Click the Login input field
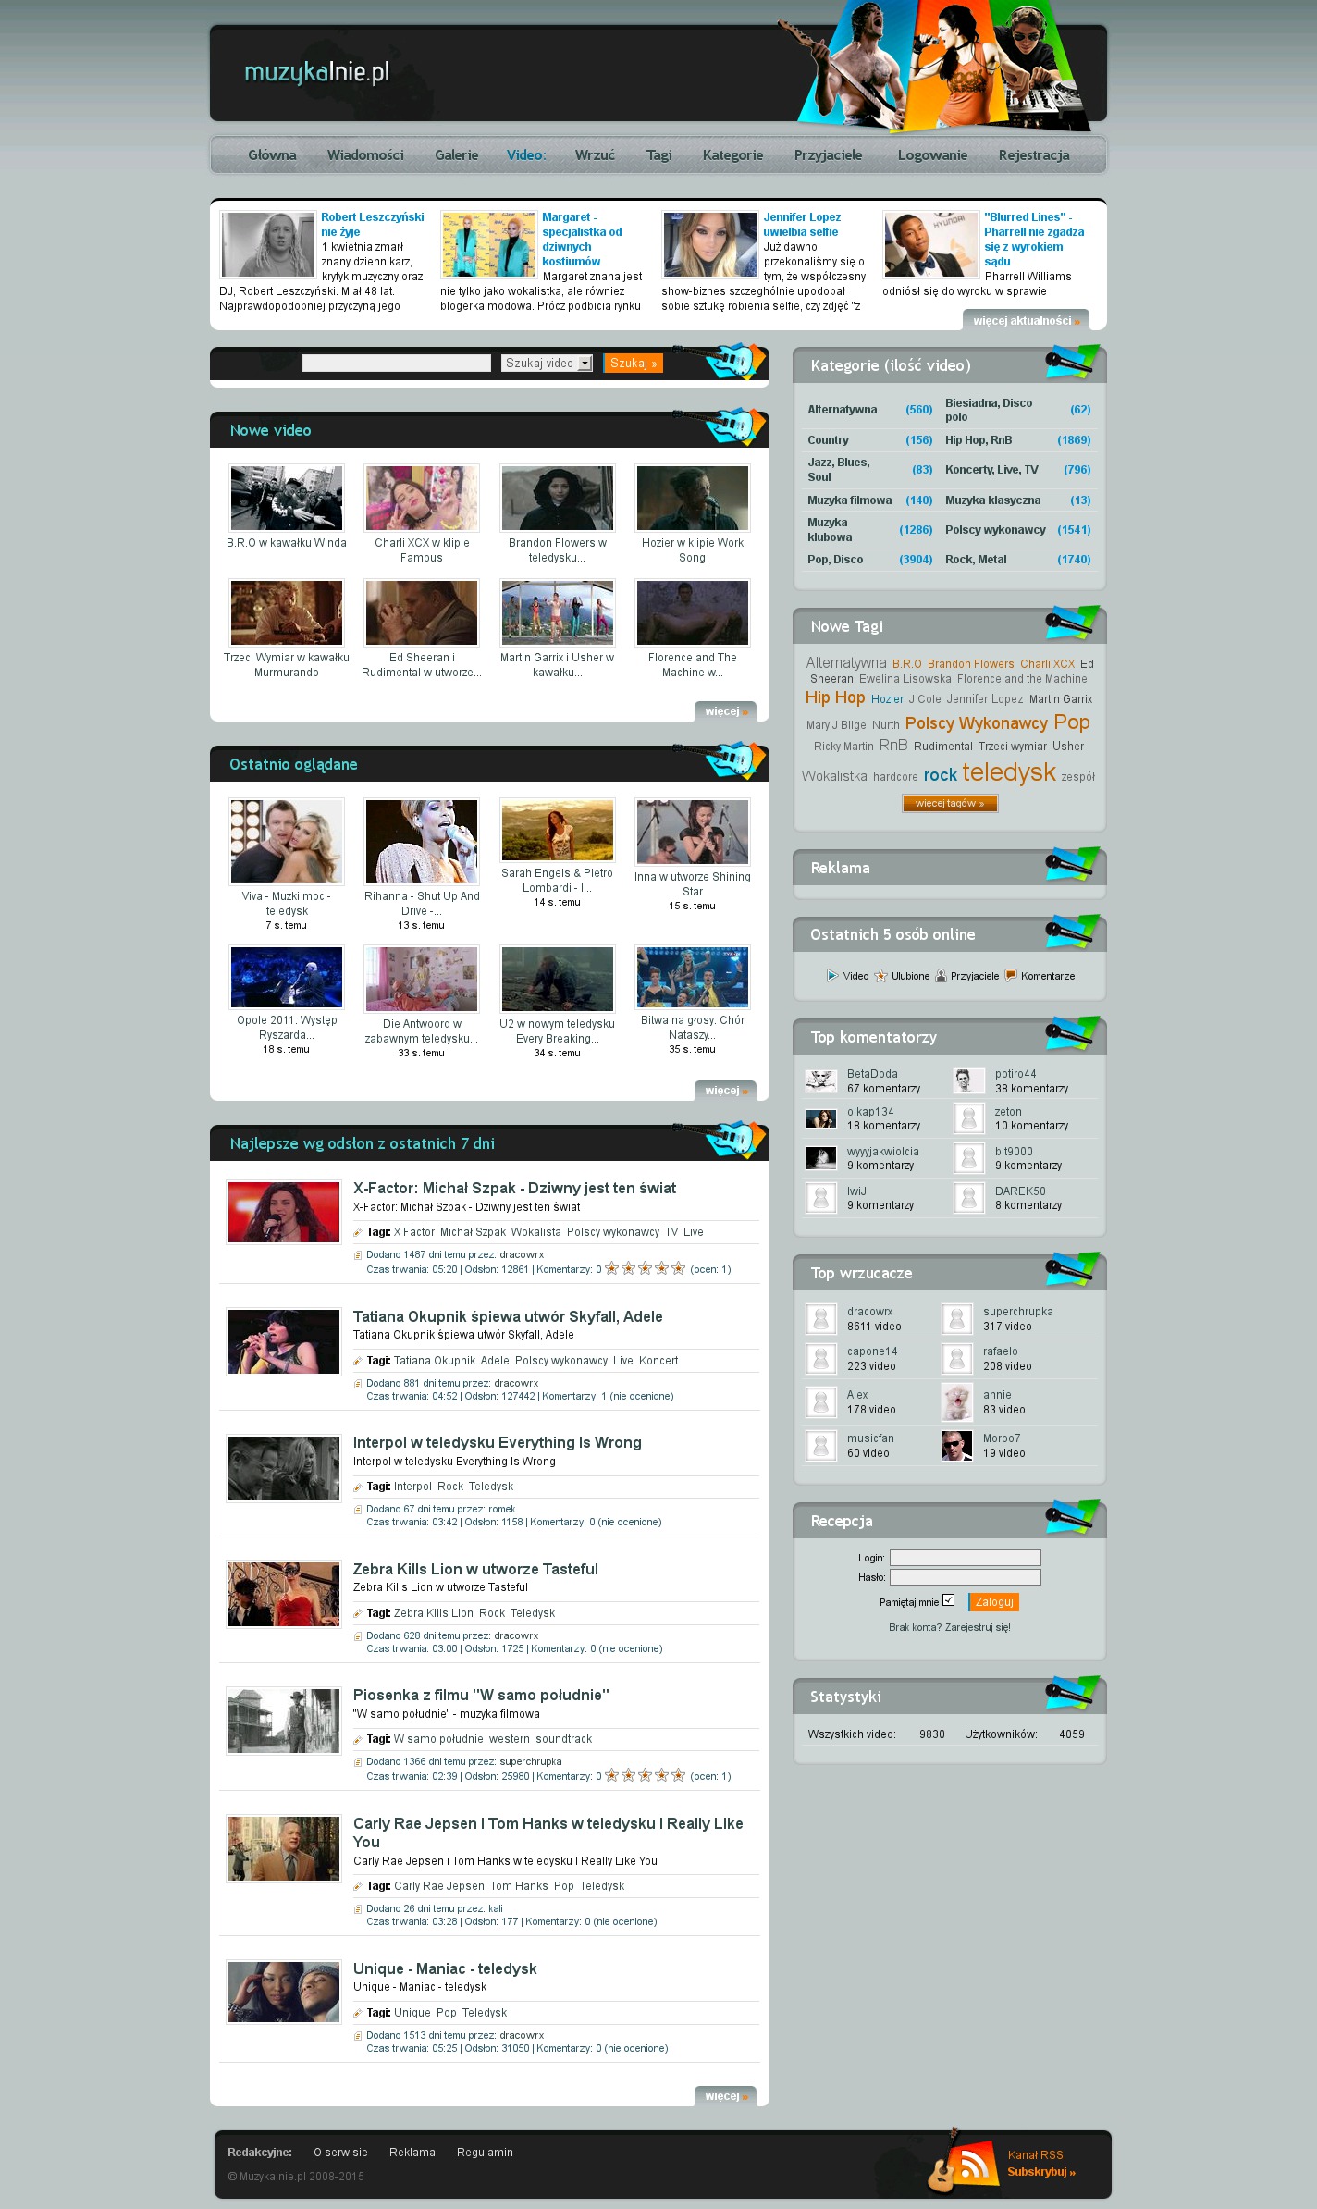Screen dimensions: 1317x2209 point(965,1558)
